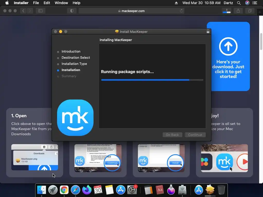This screenshot has width=263, height=197.
Task: Switch to Safari in the Dock
Action: [76, 190]
